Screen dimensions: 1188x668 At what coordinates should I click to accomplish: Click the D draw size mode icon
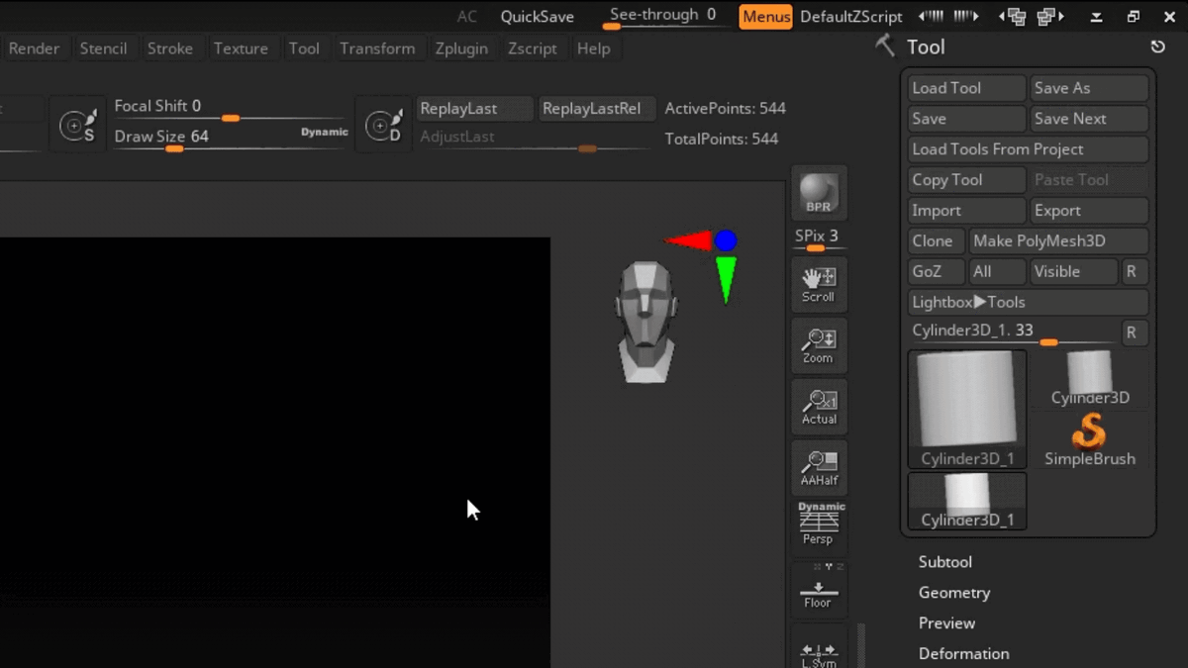click(383, 125)
